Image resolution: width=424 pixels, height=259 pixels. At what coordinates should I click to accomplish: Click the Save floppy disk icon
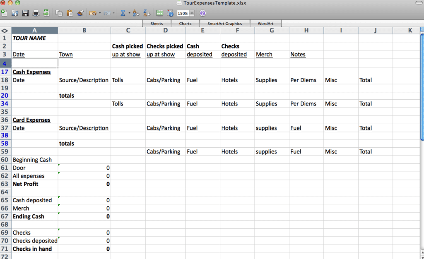pyautogui.click(x=26, y=13)
